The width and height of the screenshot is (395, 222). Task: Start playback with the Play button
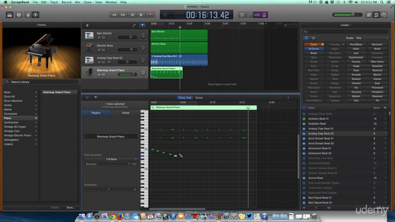click(141, 15)
